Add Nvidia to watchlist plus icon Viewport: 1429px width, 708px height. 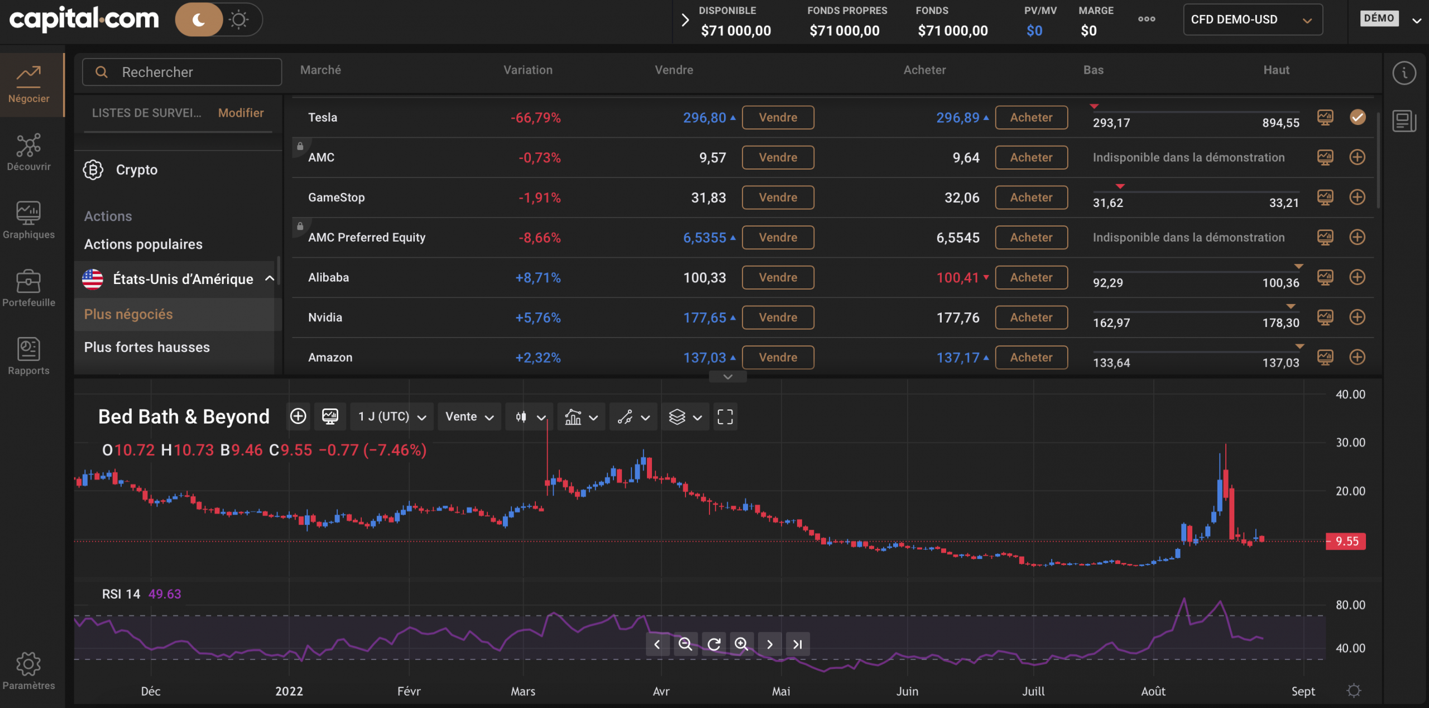1358,317
